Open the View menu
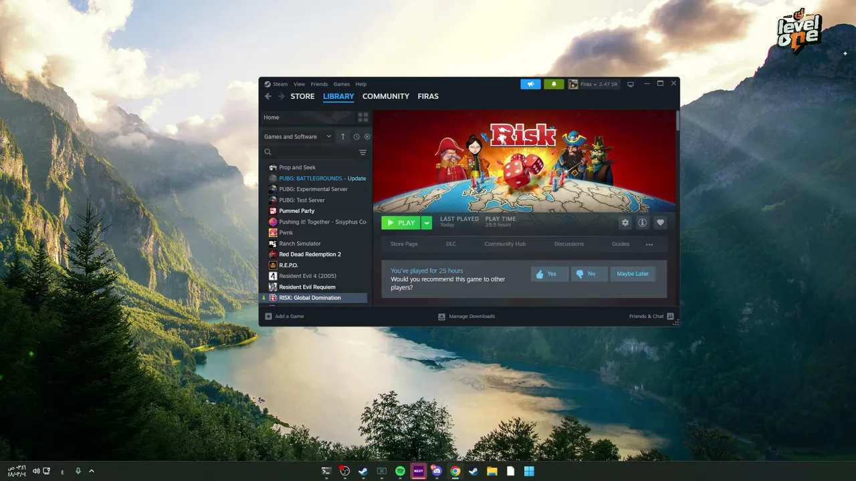 click(x=299, y=84)
